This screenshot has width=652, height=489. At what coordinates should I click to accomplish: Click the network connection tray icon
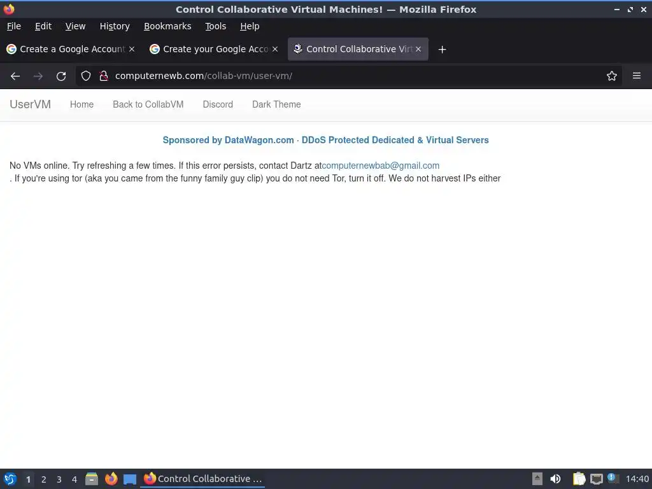pyautogui.click(x=596, y=479)
